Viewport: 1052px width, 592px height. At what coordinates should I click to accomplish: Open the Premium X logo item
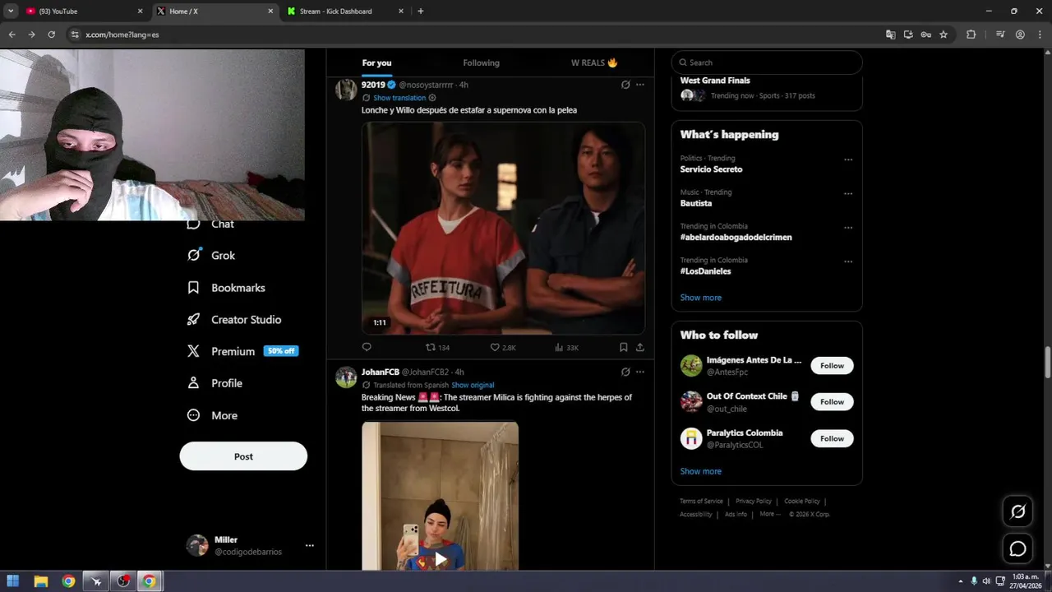click(x=193, y=351)
